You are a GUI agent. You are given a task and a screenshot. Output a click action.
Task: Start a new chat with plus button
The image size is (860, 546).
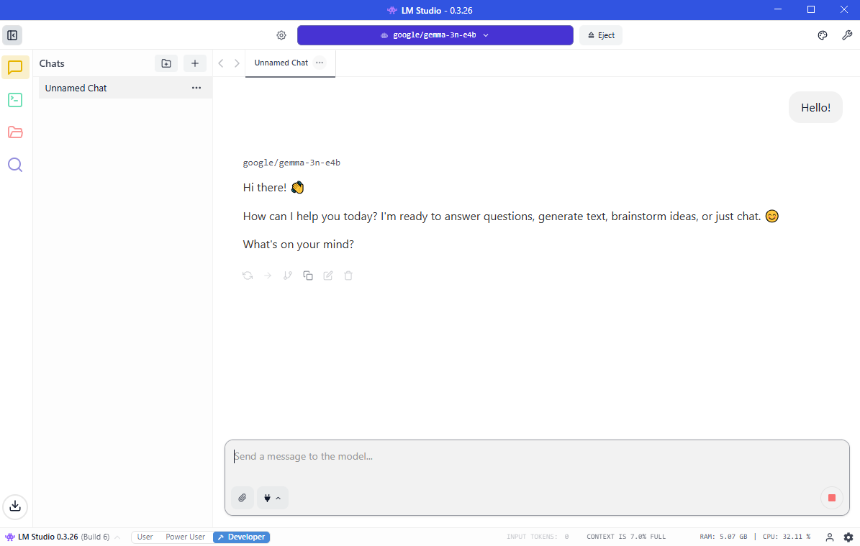click(195, 63)
